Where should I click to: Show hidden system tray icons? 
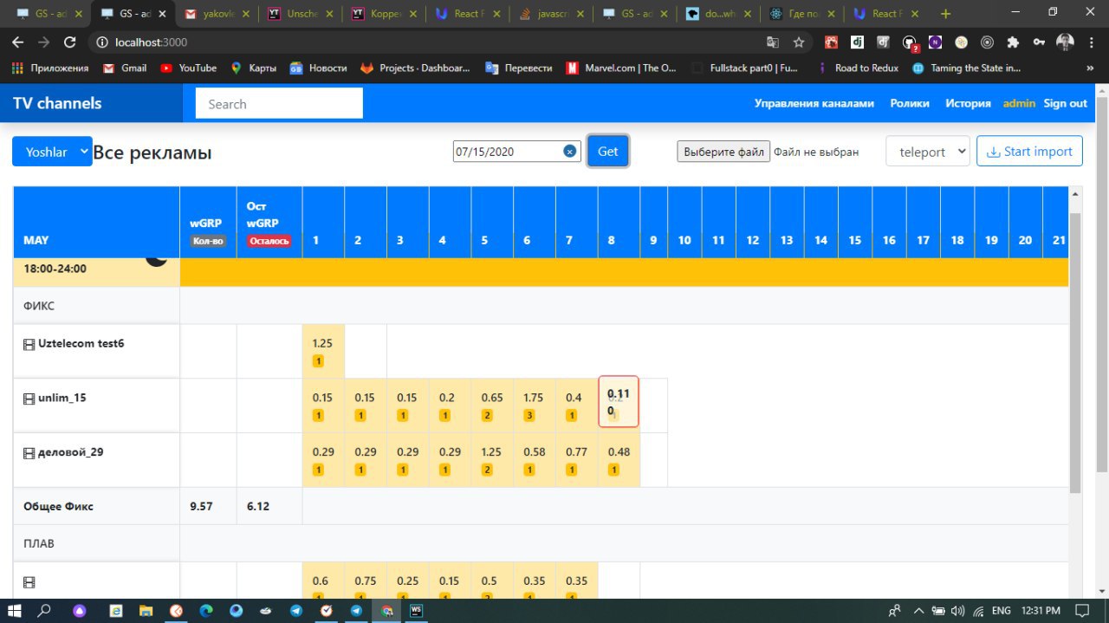919,610
